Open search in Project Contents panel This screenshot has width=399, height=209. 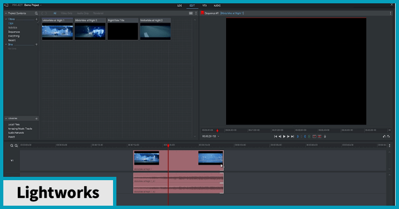(36, 13)
